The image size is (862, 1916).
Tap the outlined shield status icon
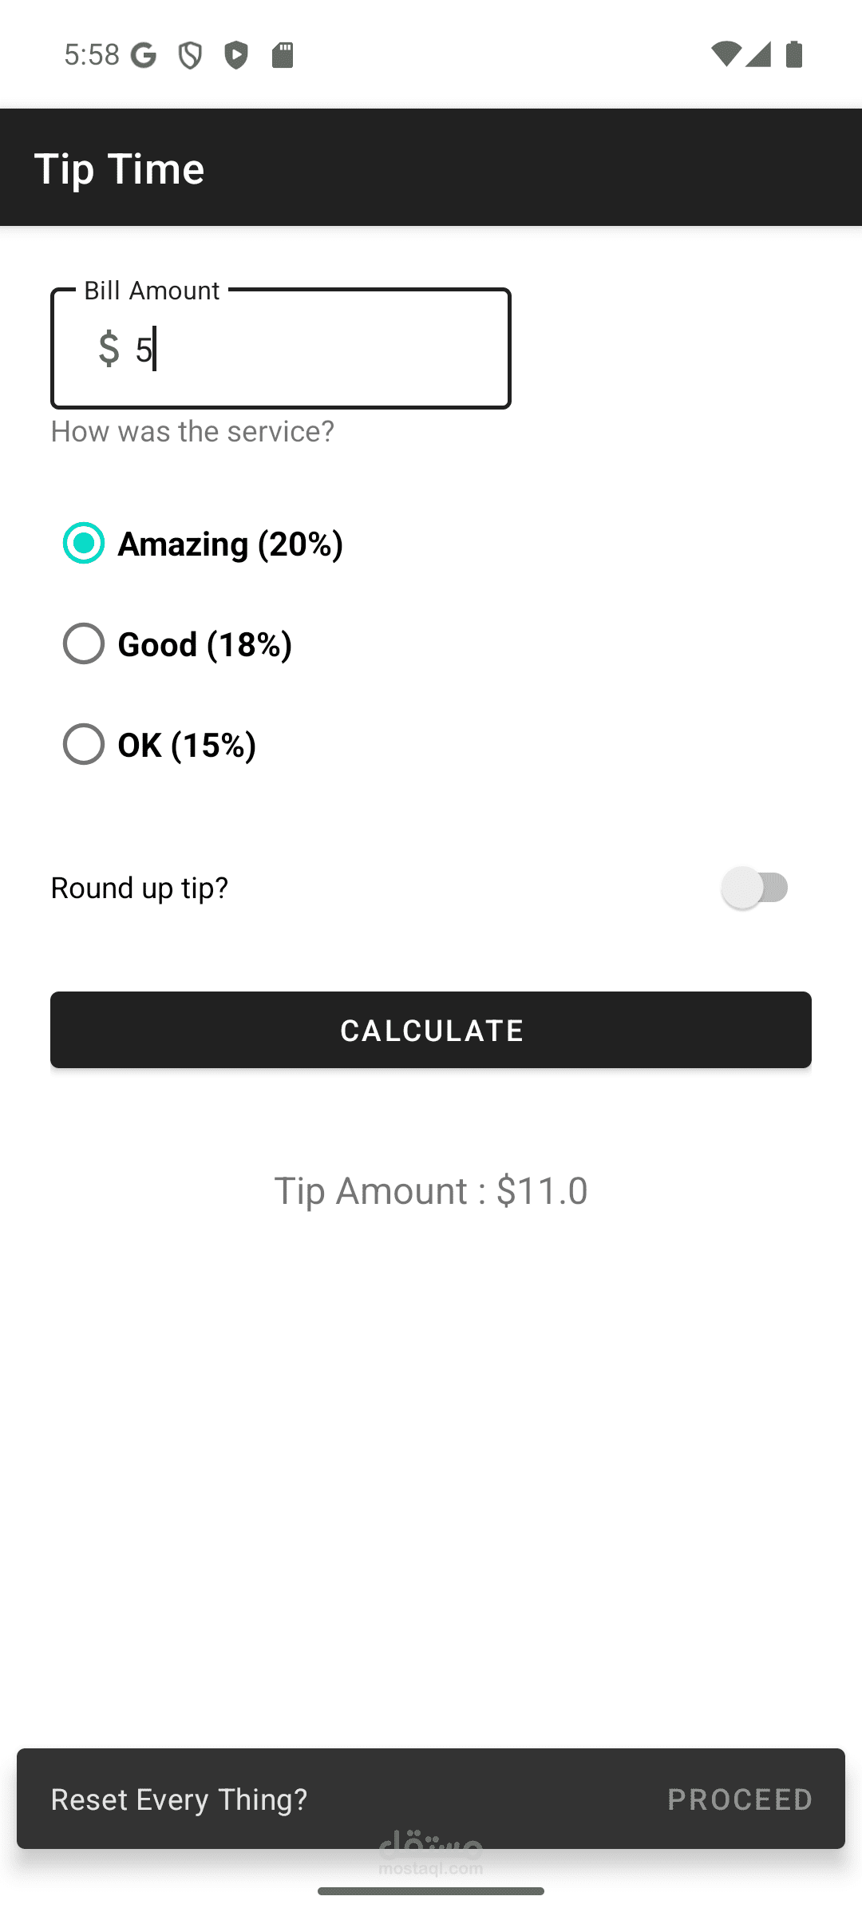(190, 55)
